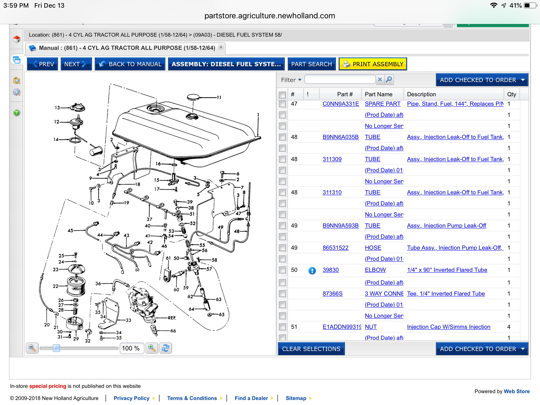This screenshot has height=405, width=540.
Task: Select the Manual (861) 4 CYL AG TRACTOR tab
Action: pos(126,48)
